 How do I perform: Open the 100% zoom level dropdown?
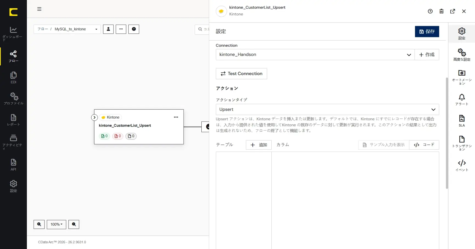coord(57,224)
